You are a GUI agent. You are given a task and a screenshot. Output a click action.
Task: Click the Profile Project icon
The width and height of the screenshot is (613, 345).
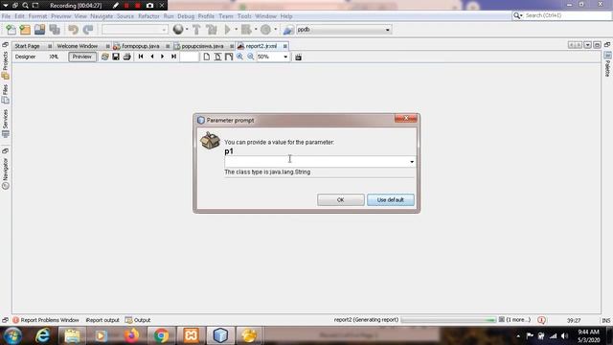[266, 30]
